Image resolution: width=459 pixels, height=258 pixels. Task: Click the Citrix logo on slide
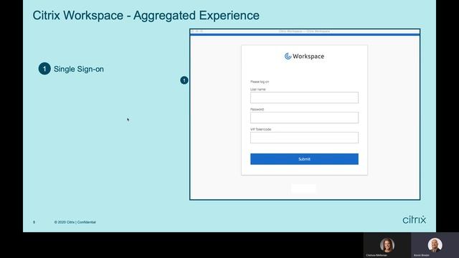[415, 219]
